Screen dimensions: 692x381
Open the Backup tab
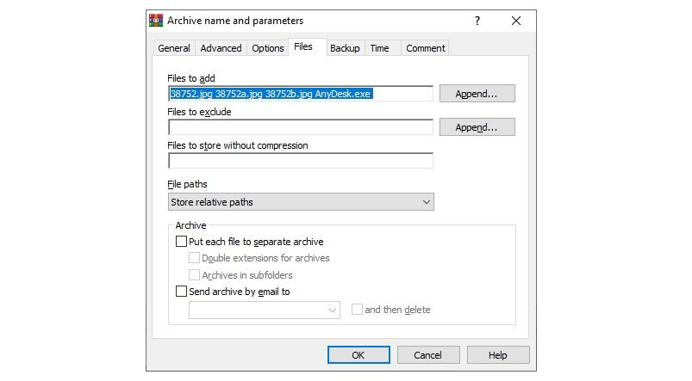(x=345, y=48)
